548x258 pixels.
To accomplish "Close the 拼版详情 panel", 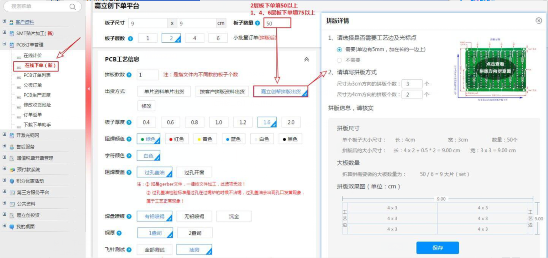I will pos(538,21).
